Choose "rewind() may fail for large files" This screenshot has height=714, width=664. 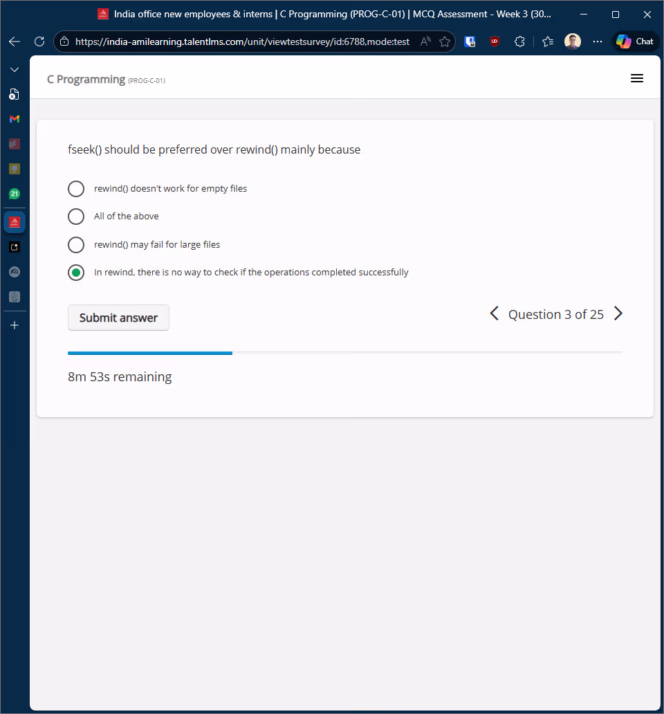pyautogui.click(x=76, y=245)
